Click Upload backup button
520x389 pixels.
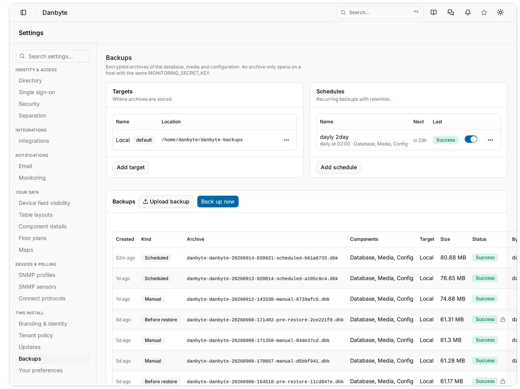(166, 202)
